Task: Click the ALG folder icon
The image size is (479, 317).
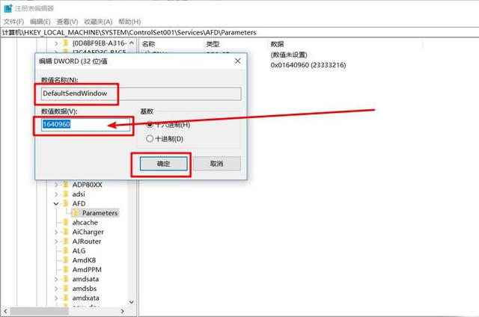Action: point(65,250)
